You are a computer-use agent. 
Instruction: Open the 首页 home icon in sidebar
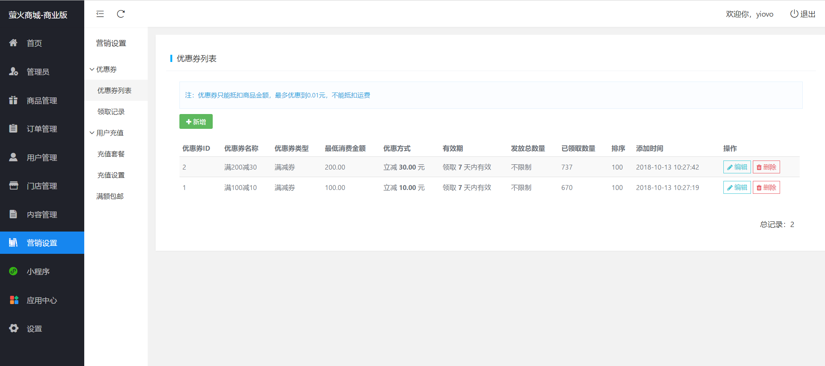[x=14, y=43]
